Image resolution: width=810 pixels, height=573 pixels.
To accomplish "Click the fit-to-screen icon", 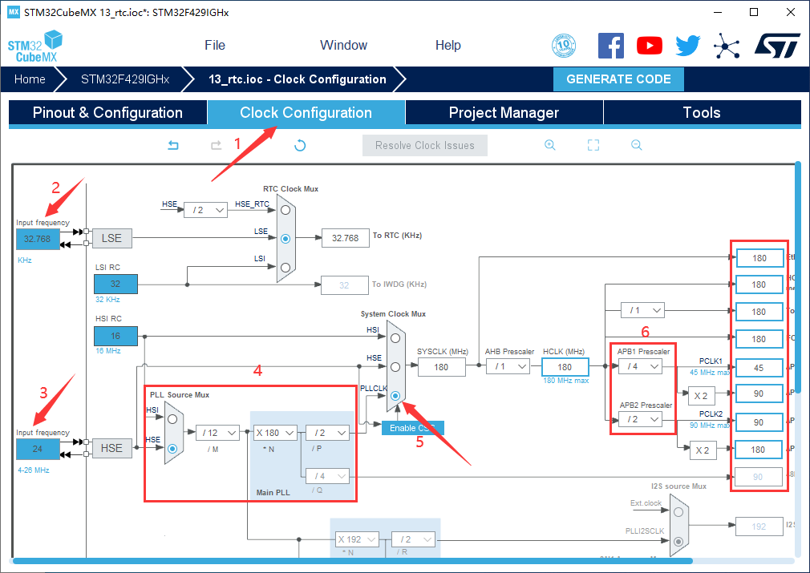I will point(593,145).
